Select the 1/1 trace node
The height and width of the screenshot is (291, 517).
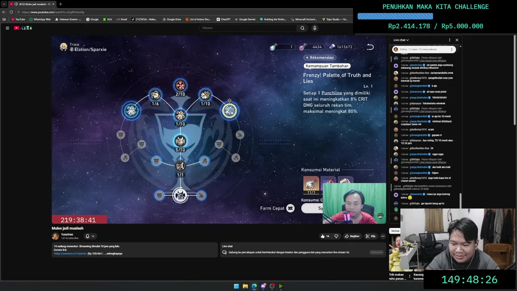[180, 166]
